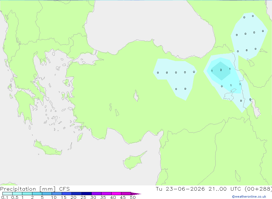Click the 0.1–0.5 mm palest legend swatch
Screen dimensions: 272x199
click(7, 194)
